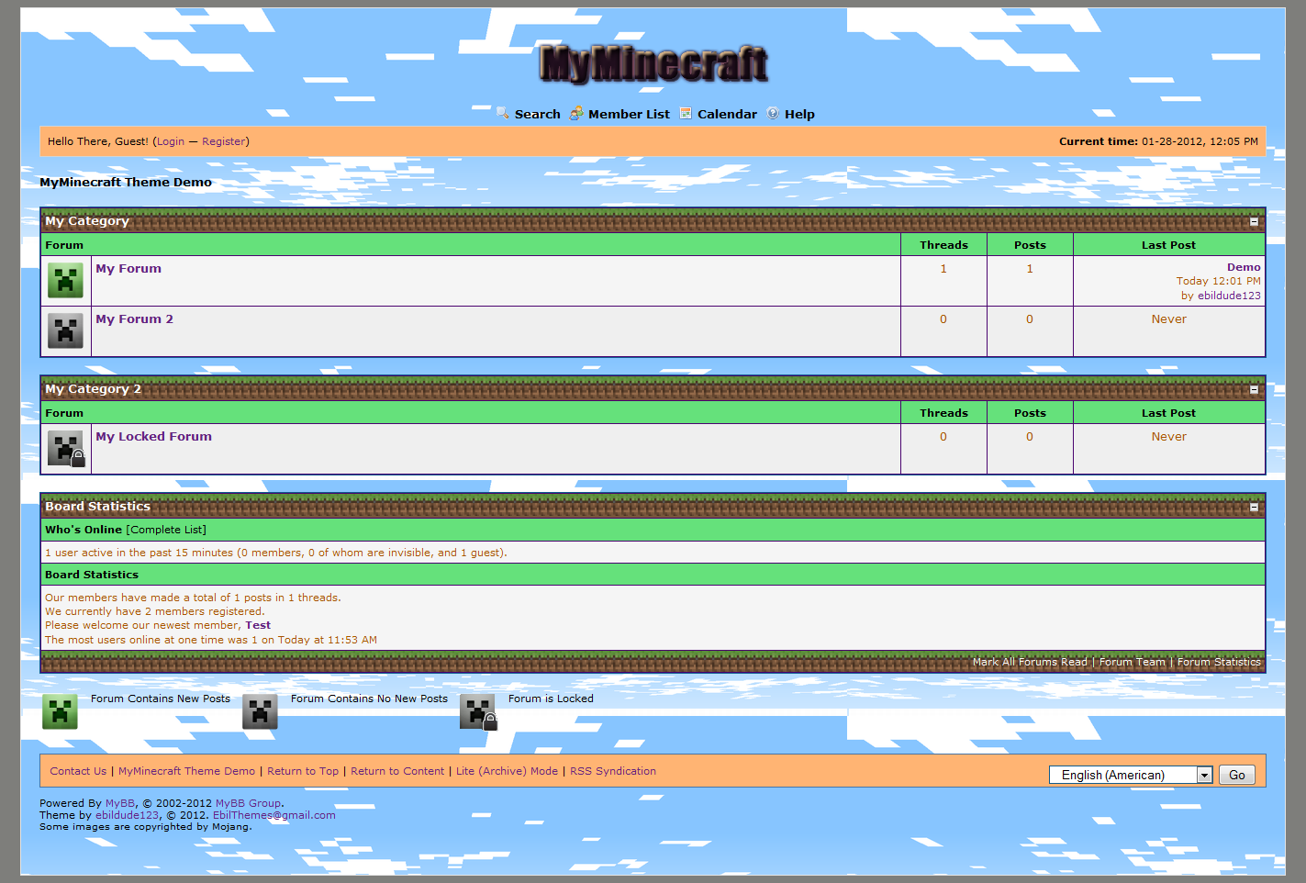Click the ebildude123 theme author link
The width and height of the screenshot is (1306, 883).
pyautogui.click(x=128, y=815)
